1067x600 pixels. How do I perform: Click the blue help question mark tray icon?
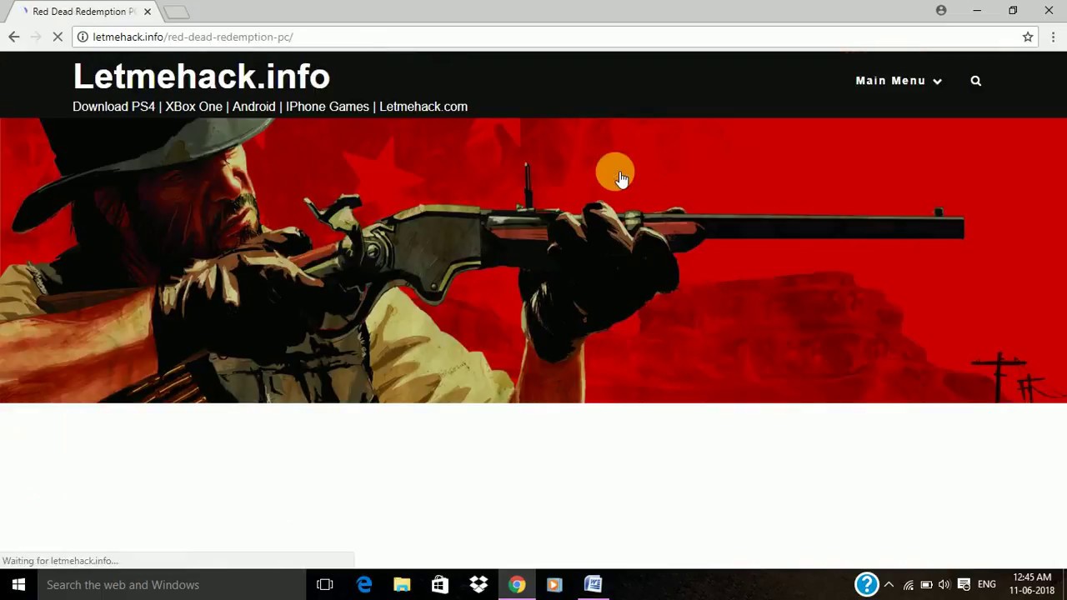click(x=867, y=584)
